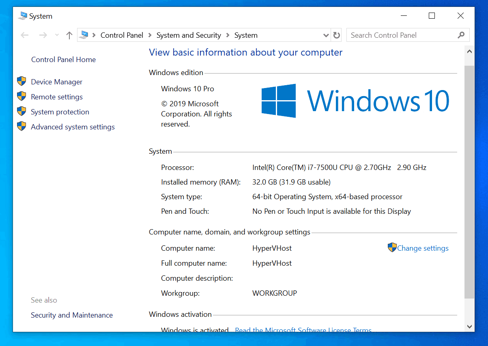Click the System protection shield icon
Image resolution: width=488 pixels, height=346 pixels.
pyautogui.click(x=21, y=112)
